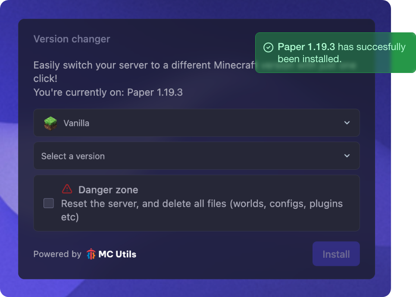Click the Danger zone section label
This screenshot has height=297, width=416.
click(x=108, y=190)
